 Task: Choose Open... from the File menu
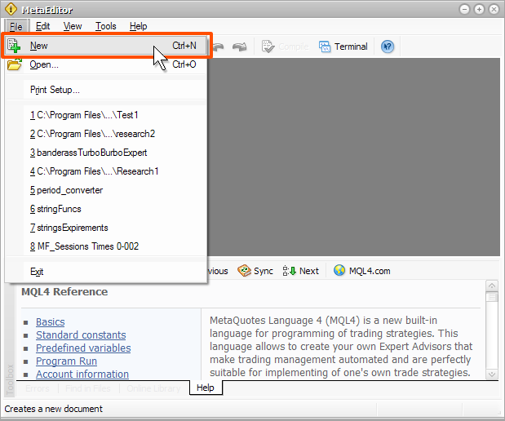pos(106,64)
